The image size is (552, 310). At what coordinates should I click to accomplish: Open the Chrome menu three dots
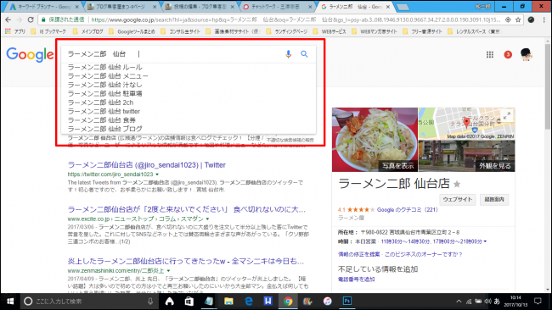pos(544,19)
